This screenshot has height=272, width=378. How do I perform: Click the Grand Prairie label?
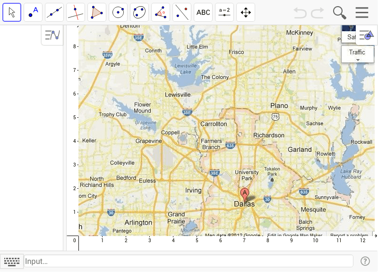176,218
